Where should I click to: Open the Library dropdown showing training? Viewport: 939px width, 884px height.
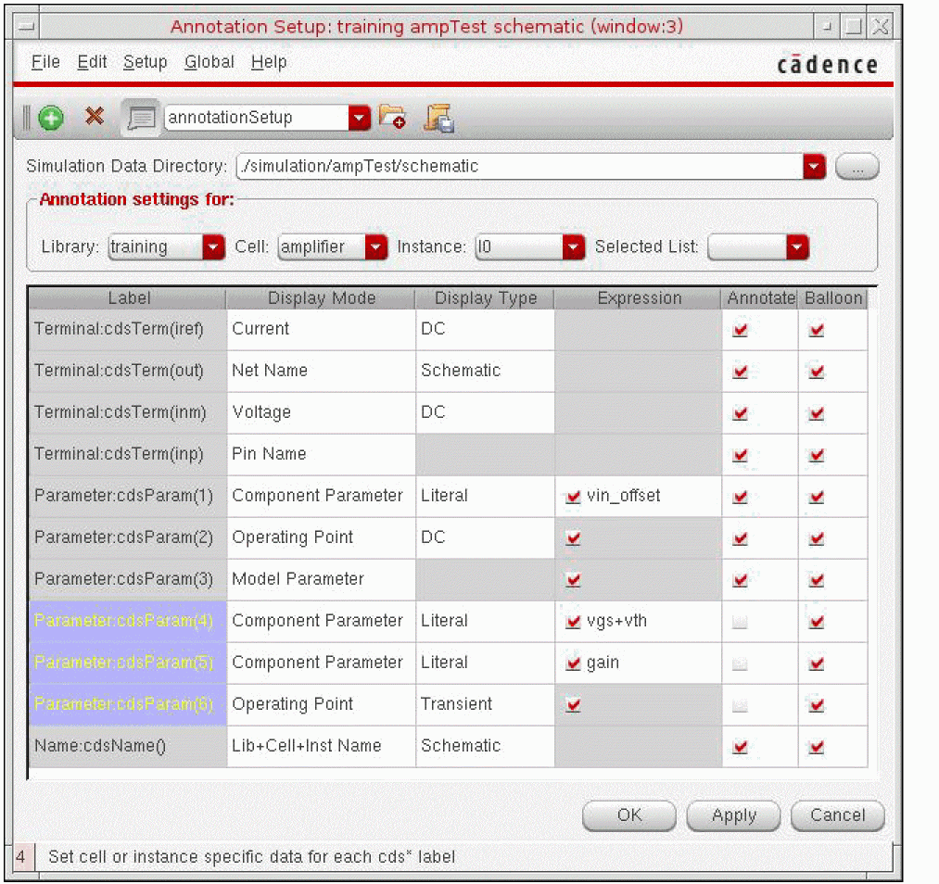(x=213, y=247)
